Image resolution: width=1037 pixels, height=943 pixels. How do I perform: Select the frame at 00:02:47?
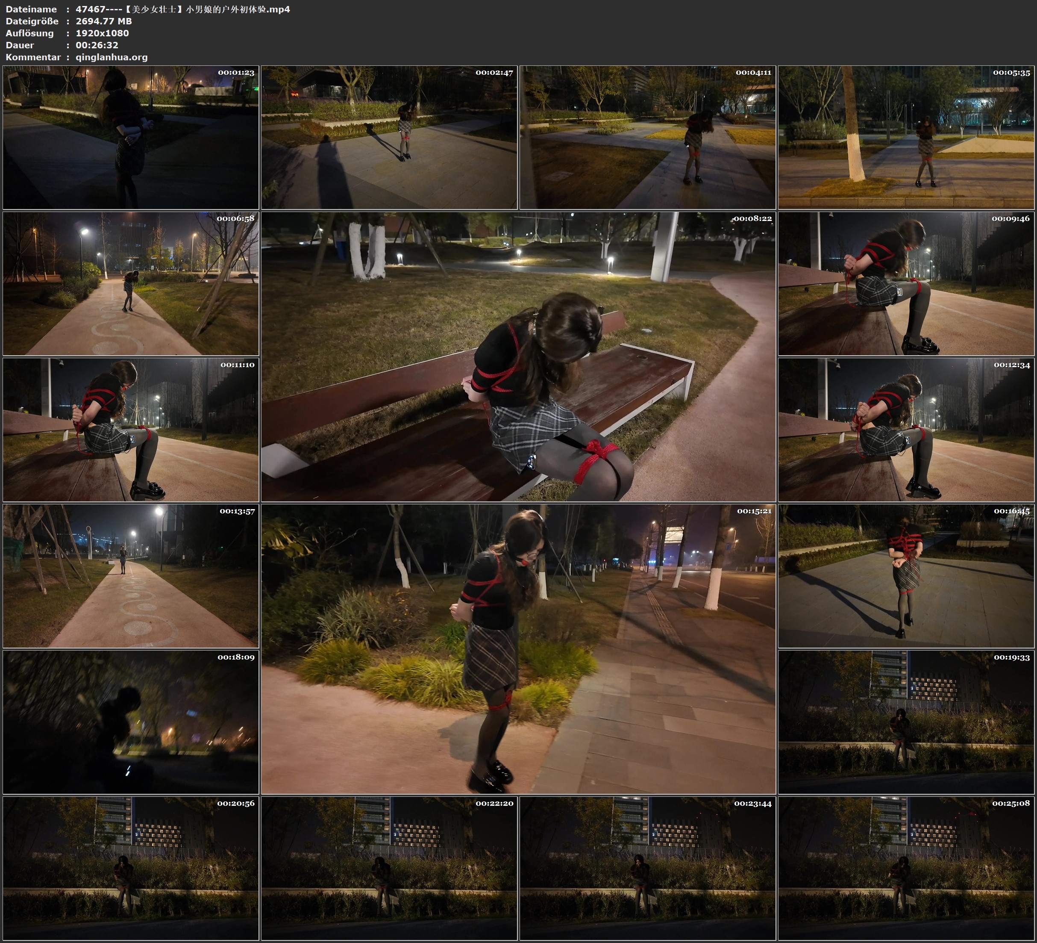[389, 137]
